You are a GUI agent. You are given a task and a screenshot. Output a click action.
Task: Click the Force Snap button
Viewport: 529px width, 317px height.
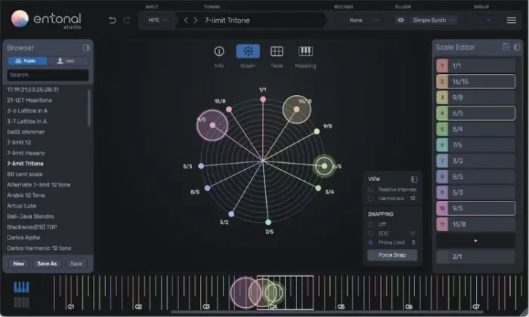(x=391, y=255)
